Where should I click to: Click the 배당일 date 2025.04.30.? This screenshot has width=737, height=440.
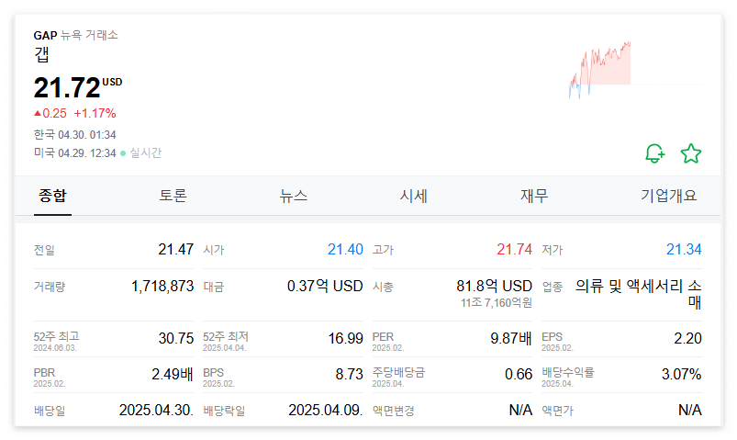[x=156, y=410]
